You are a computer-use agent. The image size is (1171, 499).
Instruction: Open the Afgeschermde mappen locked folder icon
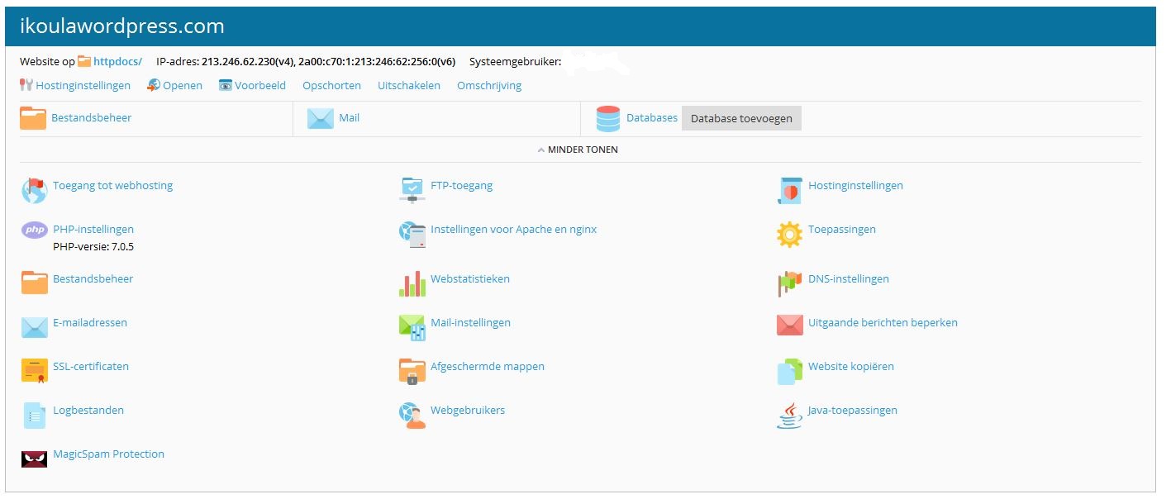click(x=412, y=371)
